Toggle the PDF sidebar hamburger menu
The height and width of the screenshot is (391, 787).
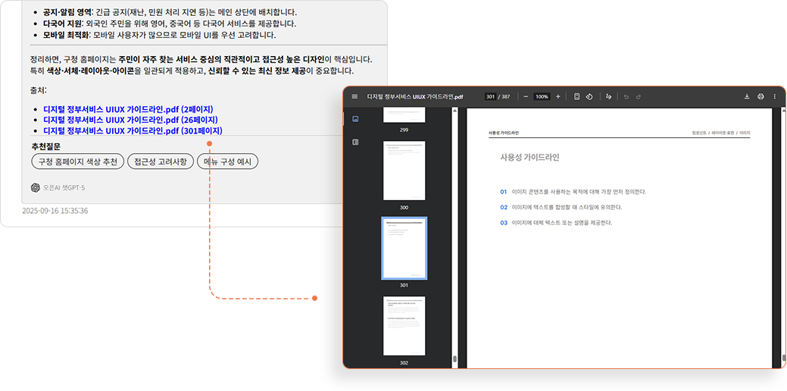click(354, 97)
